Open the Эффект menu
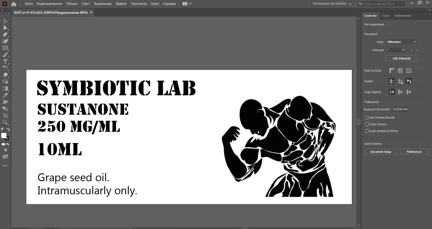This screenshot has width=432, height=229. tap(121, 4)
